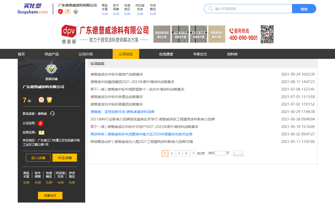Click timestamp 2021-09-24 10:02:39
The width and height of the screenshot is (335, 203).
coord(298,74)
